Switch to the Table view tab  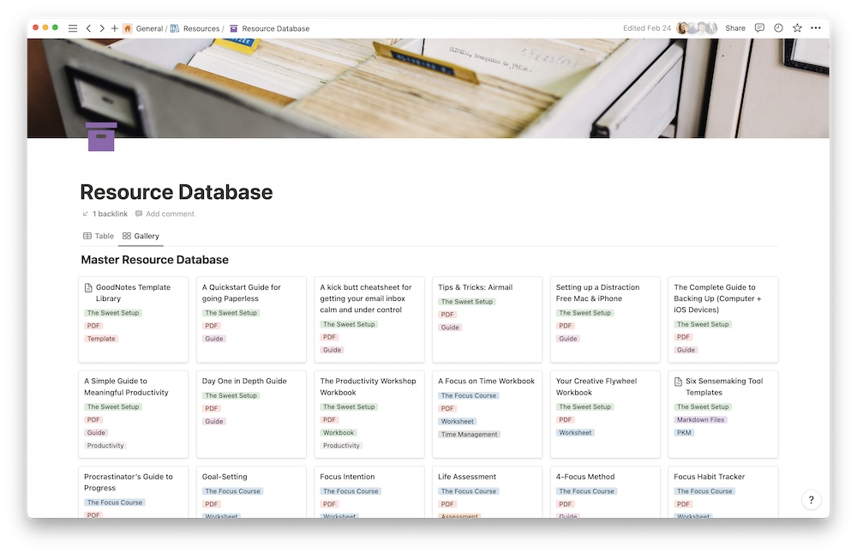[99, 236]
